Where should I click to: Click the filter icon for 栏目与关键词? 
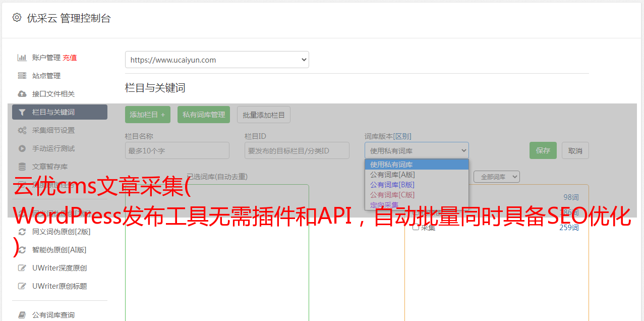[22, 112]
